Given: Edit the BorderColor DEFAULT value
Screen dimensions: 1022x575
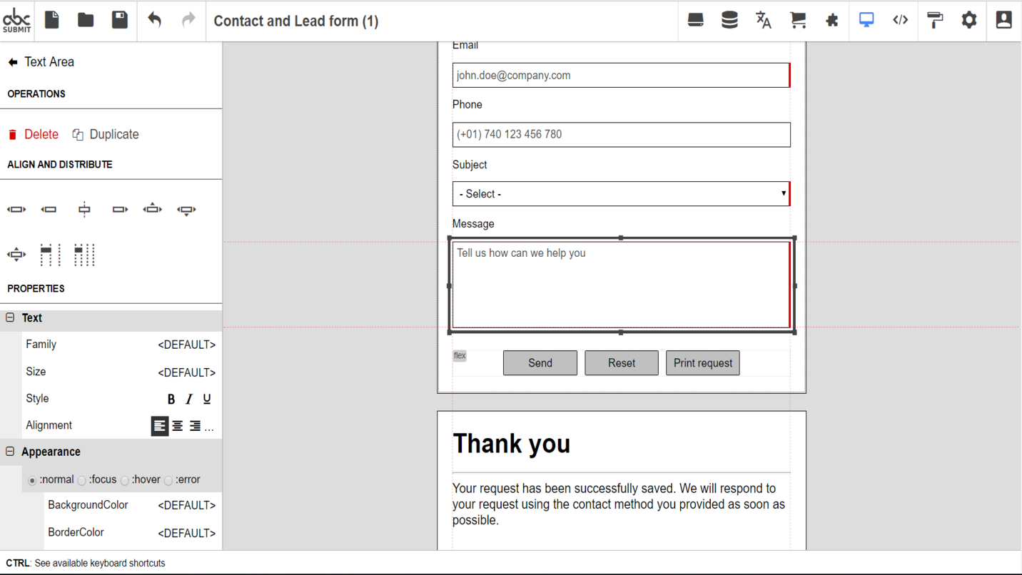Looking at the screenshot, I should (186, 533).
